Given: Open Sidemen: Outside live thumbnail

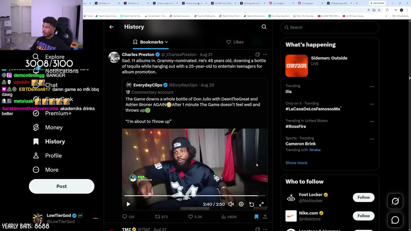Looking at the screenshot, I should [296, 65].
